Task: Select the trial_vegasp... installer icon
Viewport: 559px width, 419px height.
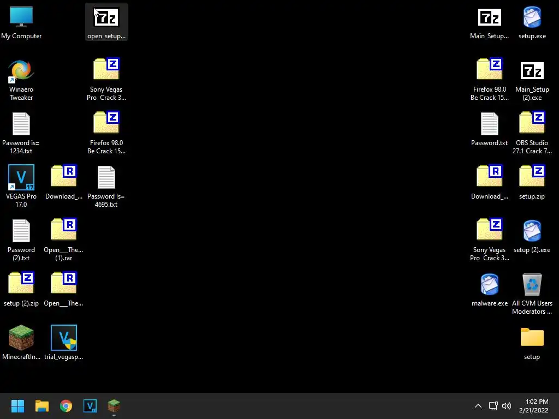Action: click(63, 343)
